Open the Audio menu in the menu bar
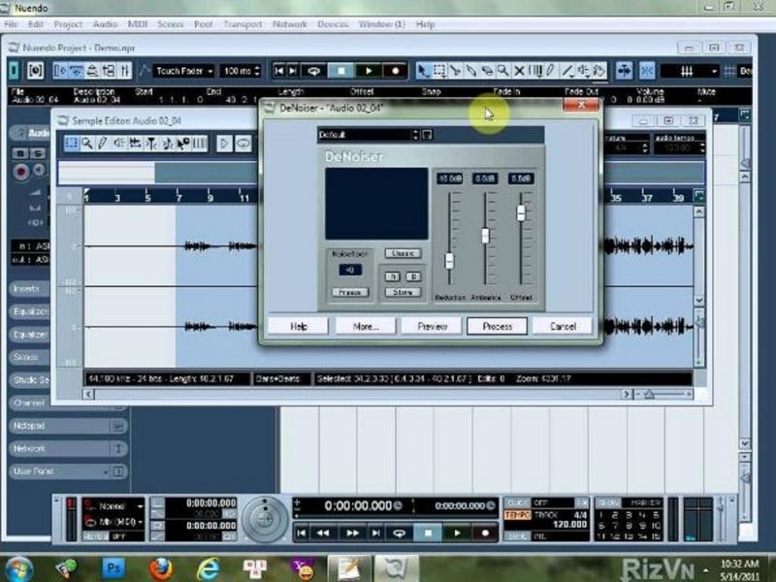This screenshot has height=582, width=776. coord(105,23)
